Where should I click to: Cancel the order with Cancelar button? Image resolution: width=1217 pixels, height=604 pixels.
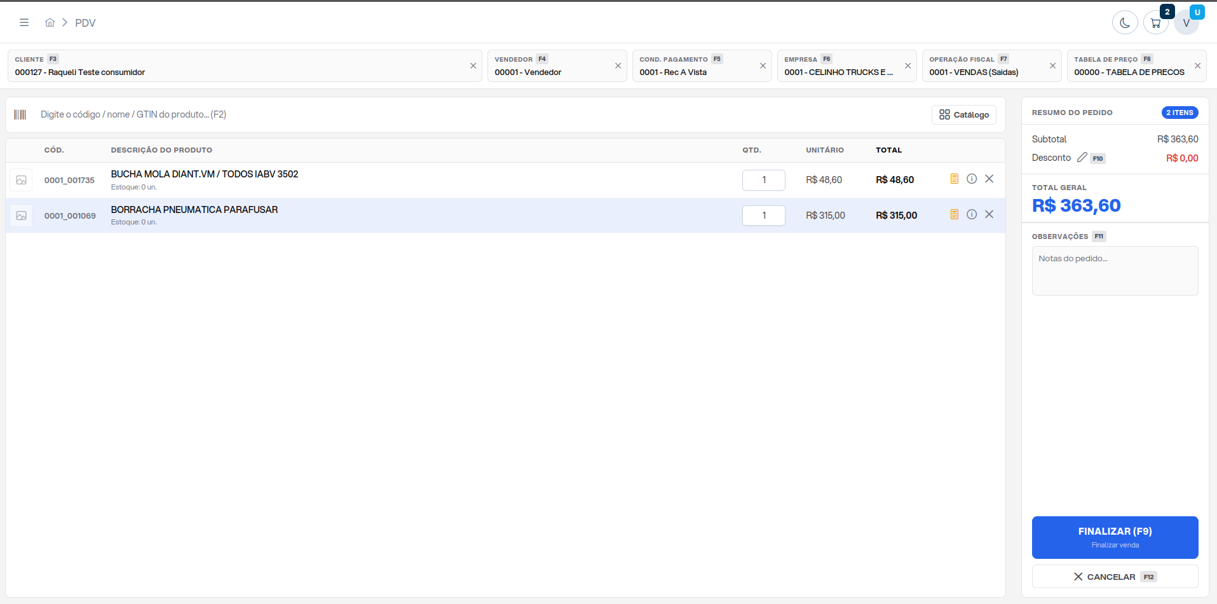pyautogui.click(x=1115, y=577)
